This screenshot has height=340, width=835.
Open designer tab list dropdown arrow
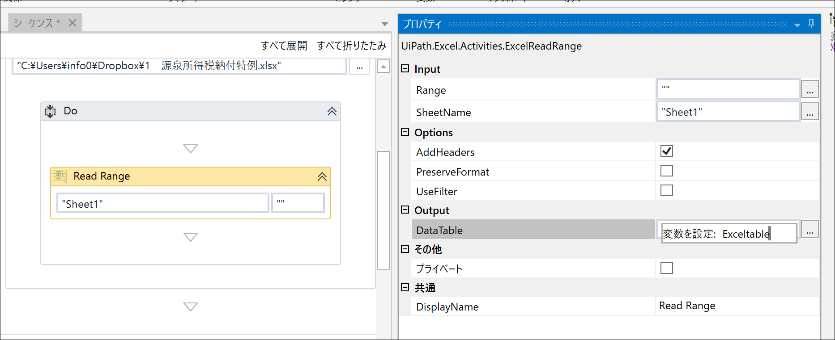click(385, 24)
